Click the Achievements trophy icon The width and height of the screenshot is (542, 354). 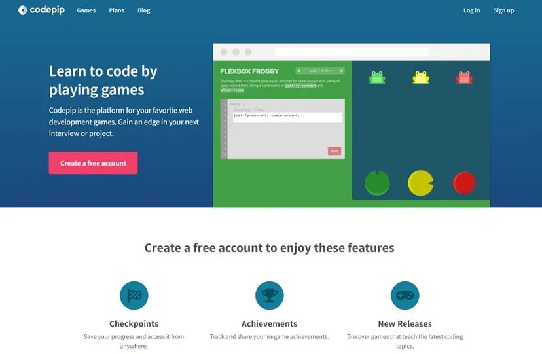[x=270, y=295]
